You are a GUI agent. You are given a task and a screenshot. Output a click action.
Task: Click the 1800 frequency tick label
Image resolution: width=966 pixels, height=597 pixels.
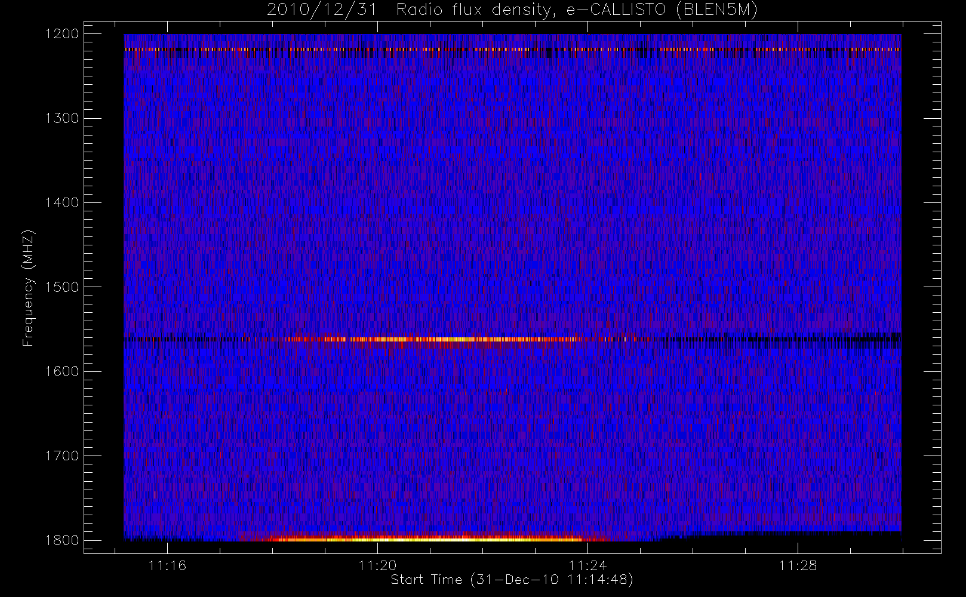[62, 540]
